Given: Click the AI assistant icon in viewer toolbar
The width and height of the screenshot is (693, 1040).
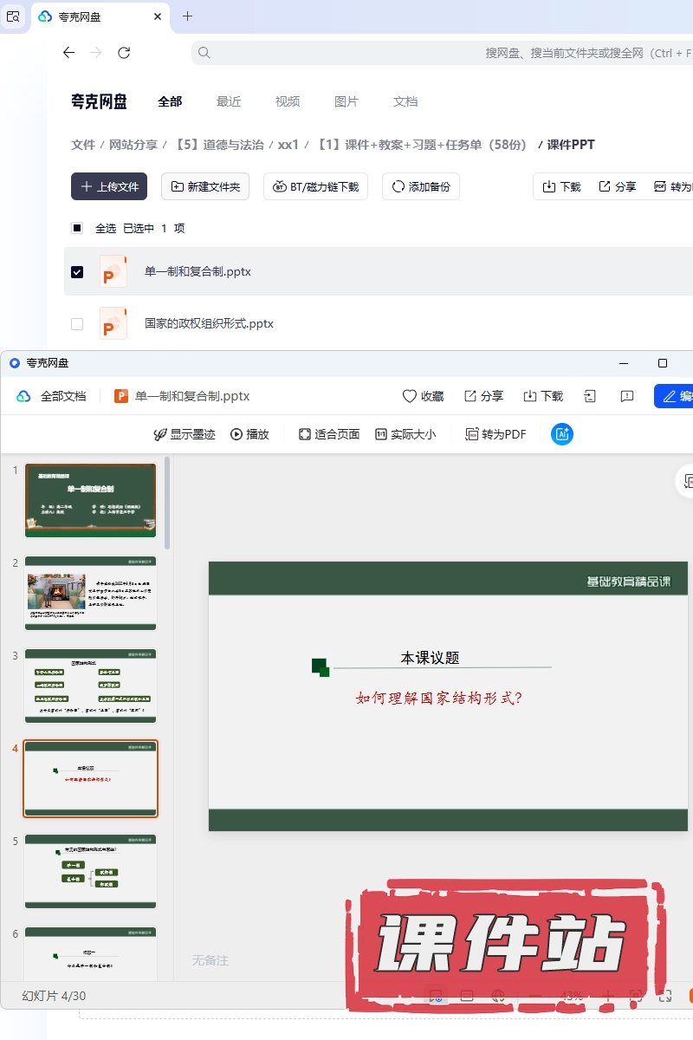Looking at the screenshot, I should [x=562, y=434].
